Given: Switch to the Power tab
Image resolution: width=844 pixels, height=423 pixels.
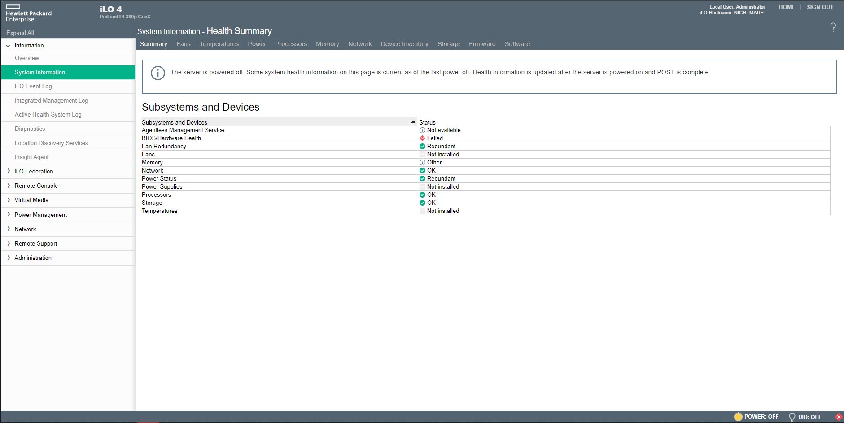Looking at the screenshot, I should [x=257, y=44].
